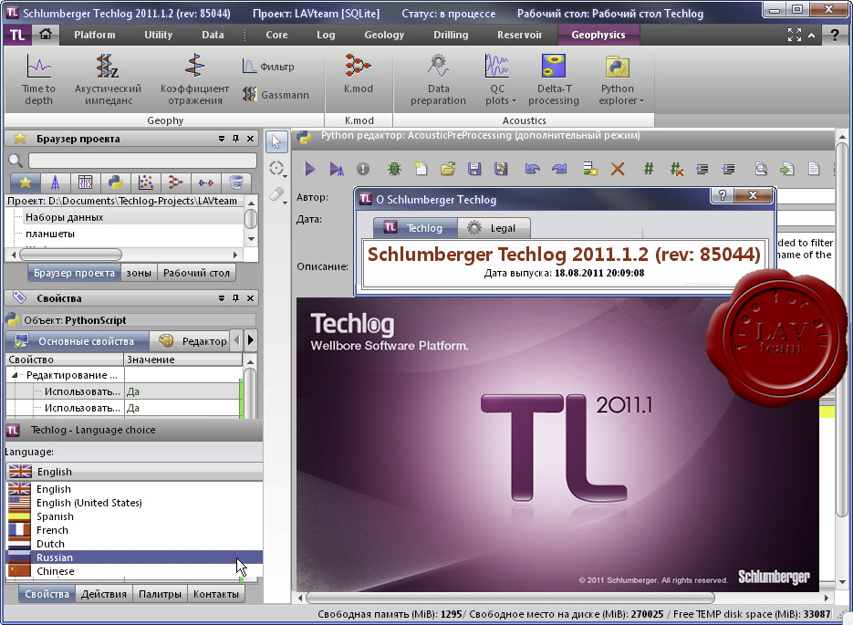
Task: Open Data preparation in Acoustics group
Action: click(x=438, y=80)
